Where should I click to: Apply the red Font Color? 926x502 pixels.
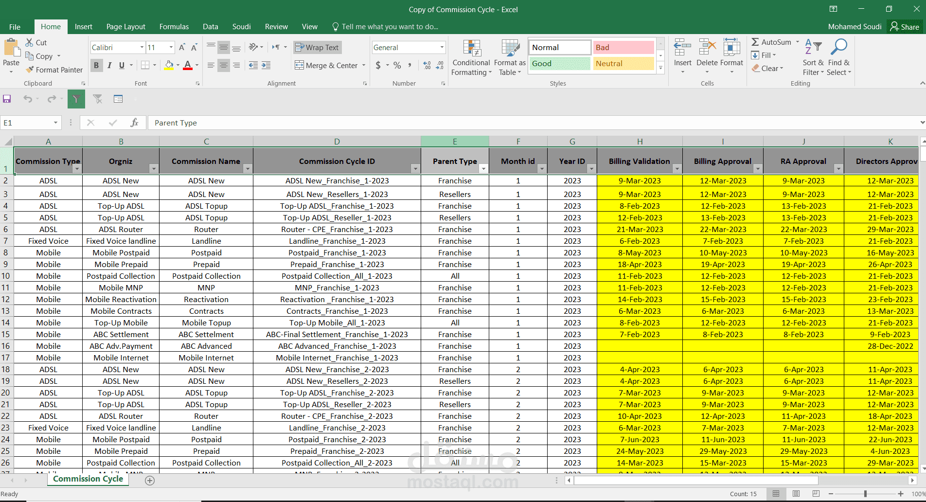[188, 65]
